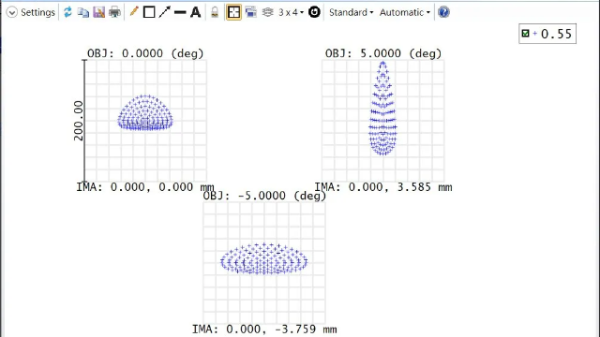Click the Print icon
The height and width of the screenshot is (337, 600).
[114, 12]
